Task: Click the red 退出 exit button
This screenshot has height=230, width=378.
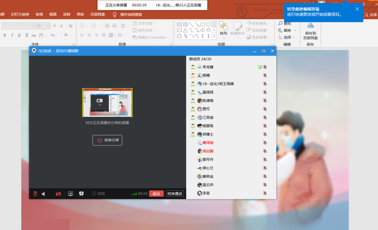Action: click(x=156, y=194)
